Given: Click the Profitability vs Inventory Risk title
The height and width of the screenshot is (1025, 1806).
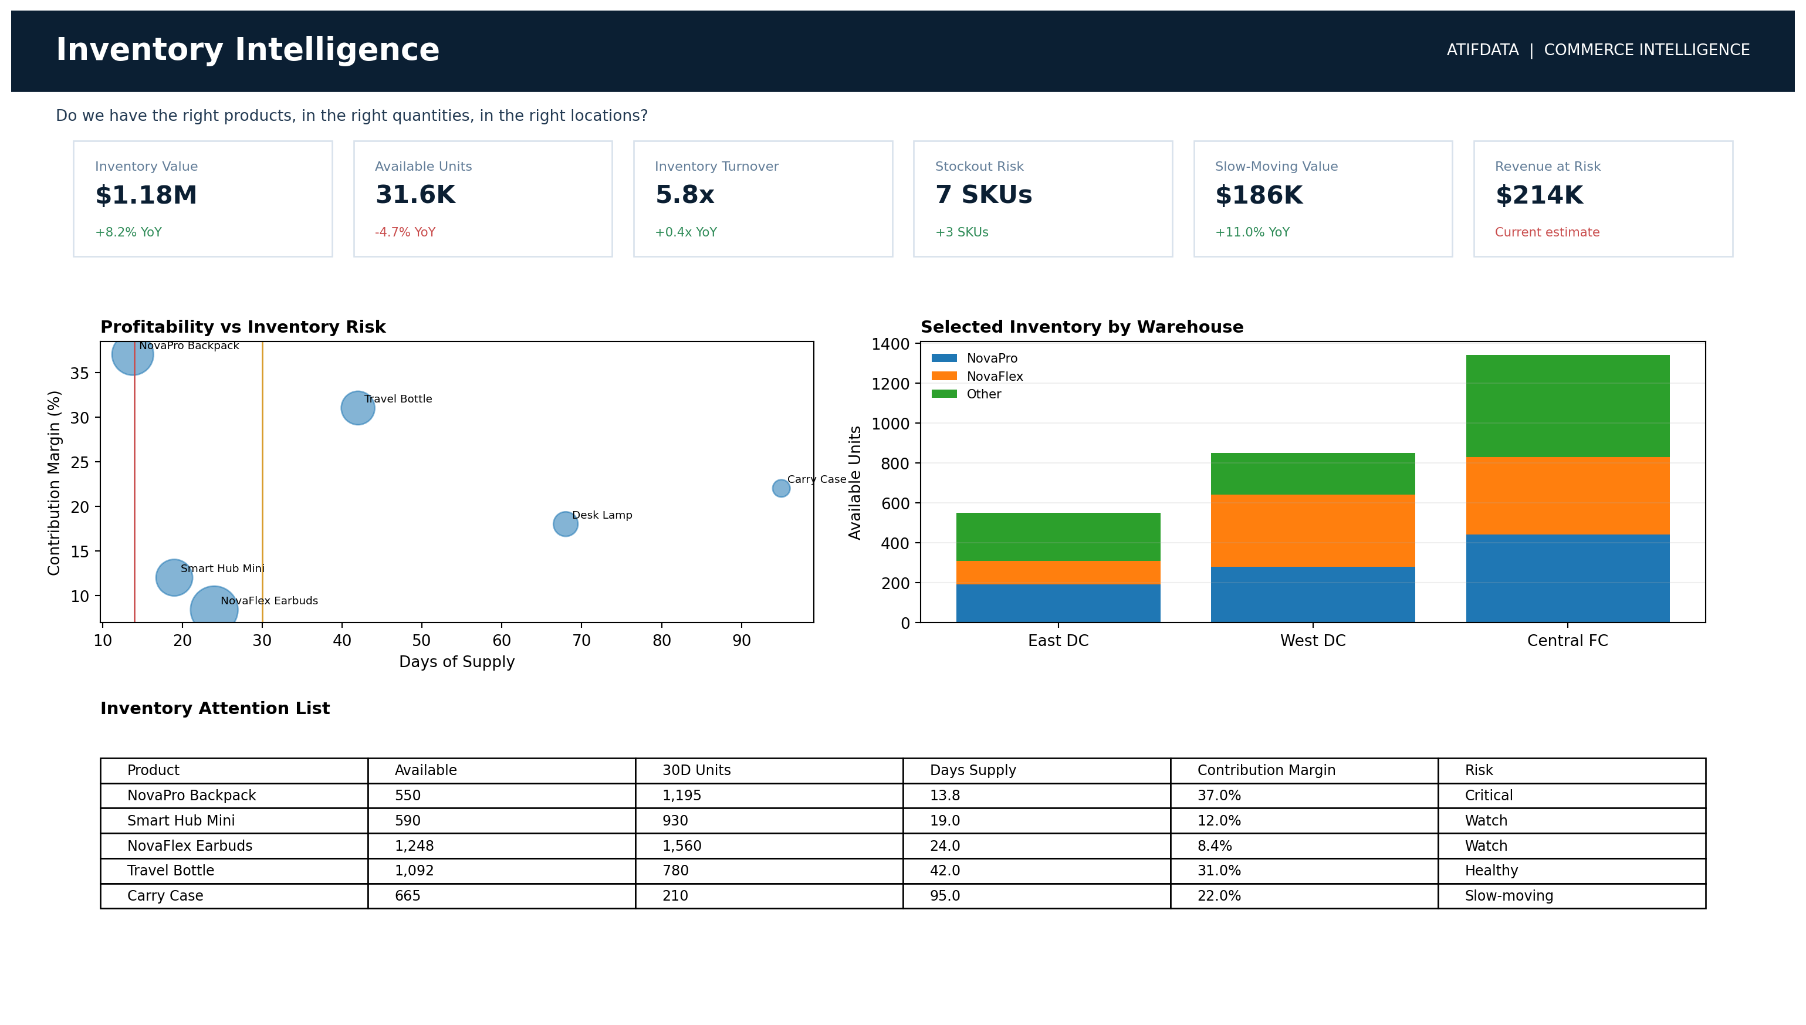Looking at the screenshot, I should 243,327.
